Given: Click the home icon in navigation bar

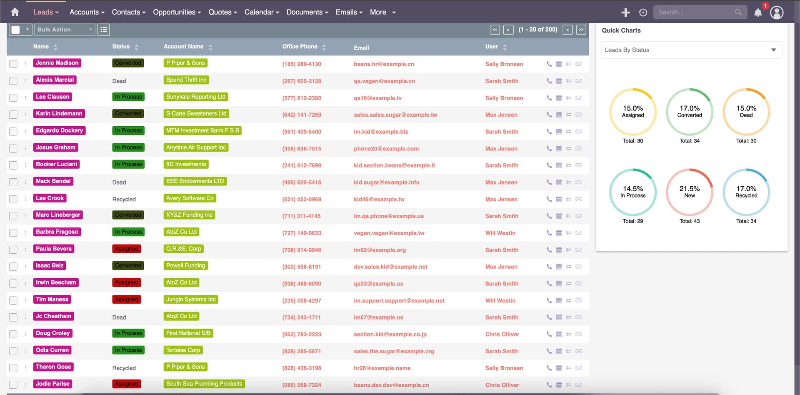Looking at the screenshot, I should pos(15,12).
